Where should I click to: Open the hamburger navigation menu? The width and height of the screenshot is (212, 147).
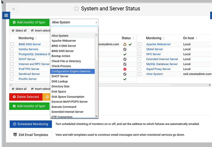6,15
